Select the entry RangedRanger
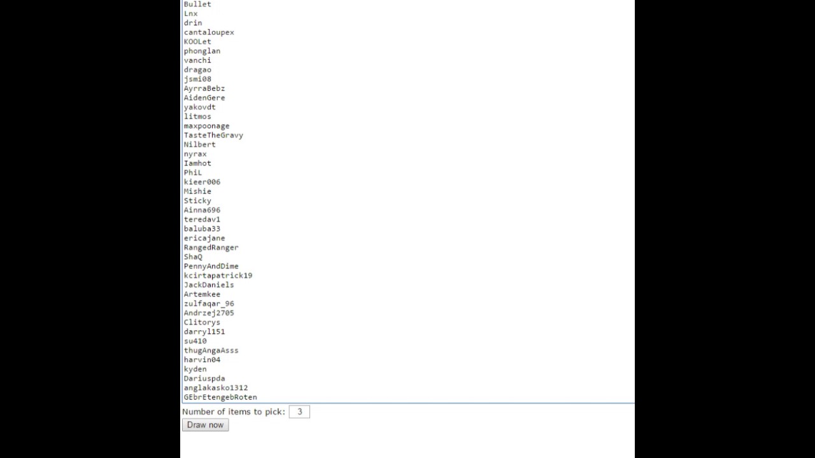Viewport: 815px width, 458px height. pos(211,247)
